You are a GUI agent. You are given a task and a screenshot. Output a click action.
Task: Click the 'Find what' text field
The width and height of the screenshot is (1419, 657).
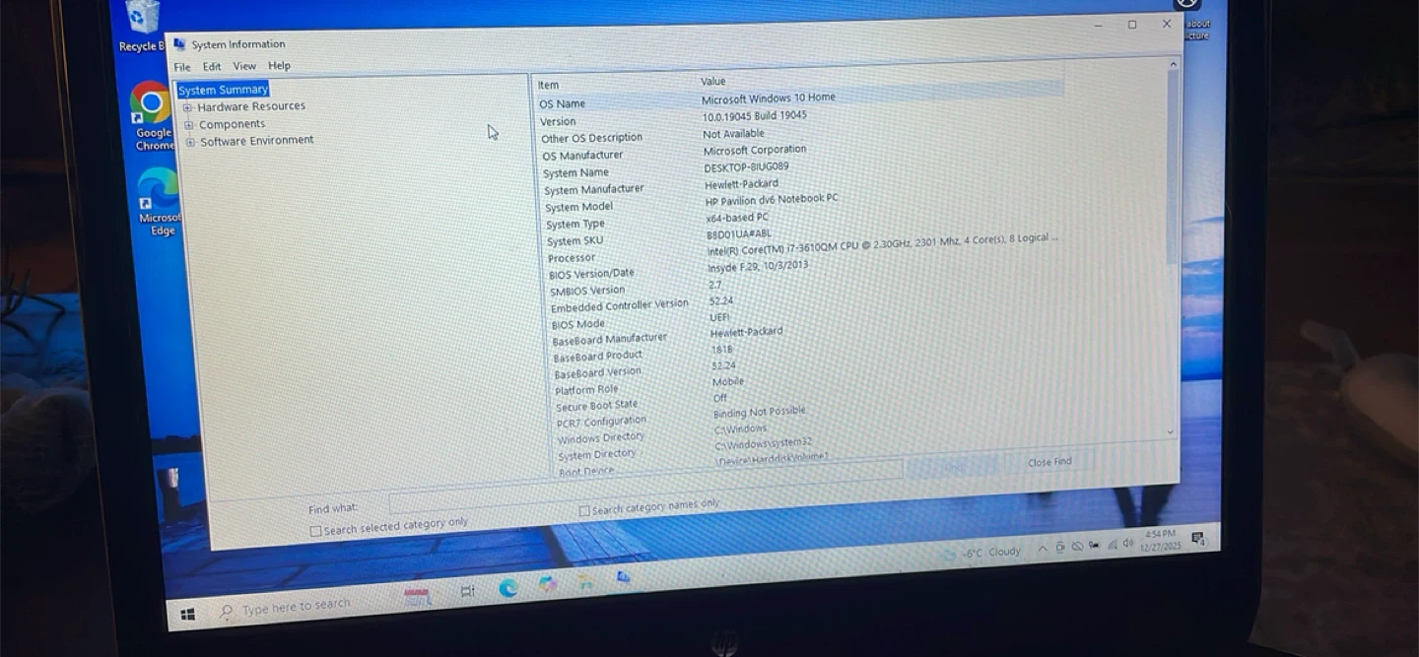tap(645, 489)
